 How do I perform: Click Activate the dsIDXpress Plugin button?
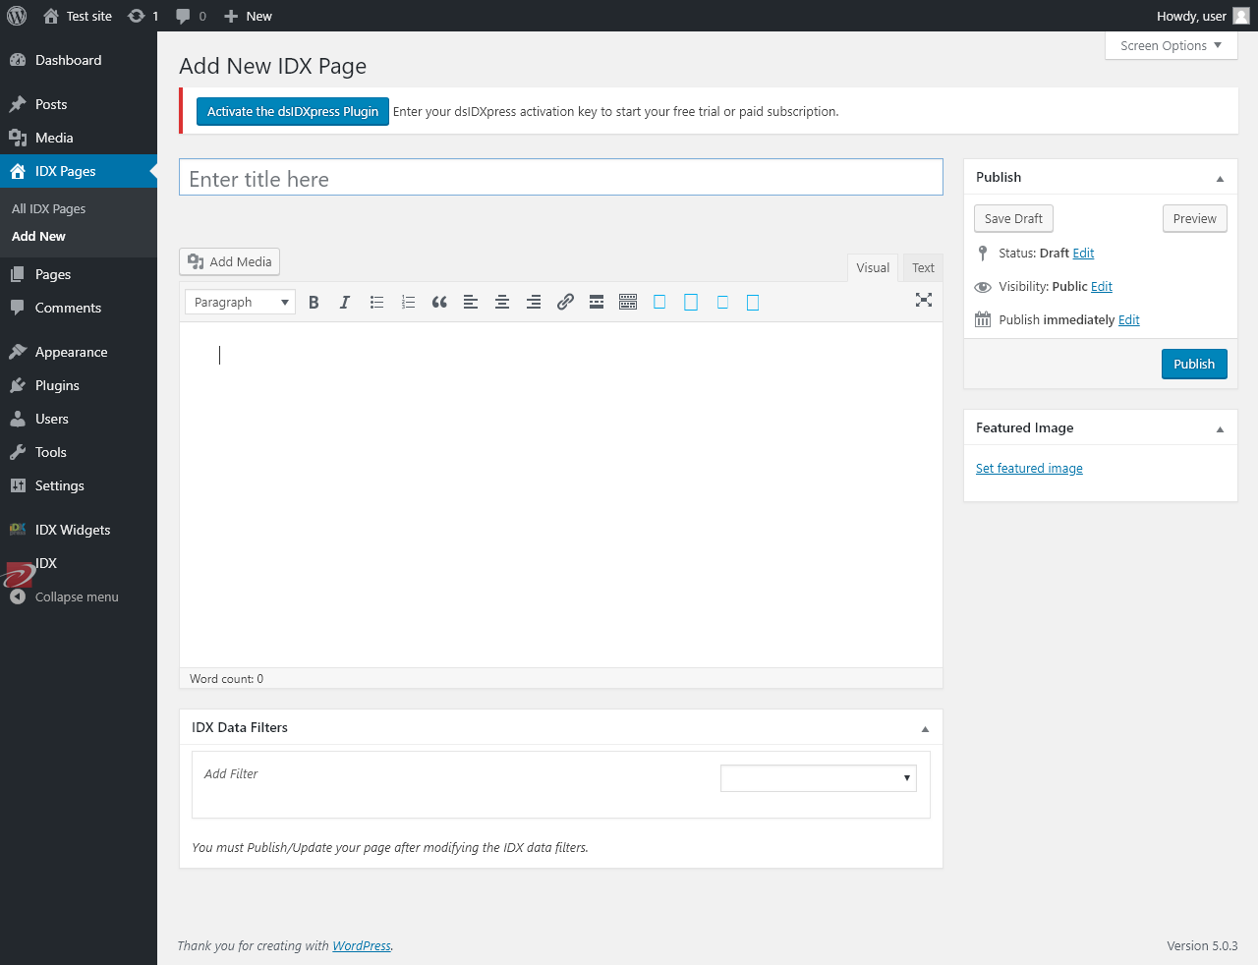point(293,111)
